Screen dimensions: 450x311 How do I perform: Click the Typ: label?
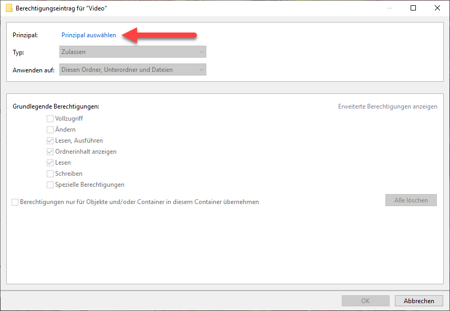point(18,52)
